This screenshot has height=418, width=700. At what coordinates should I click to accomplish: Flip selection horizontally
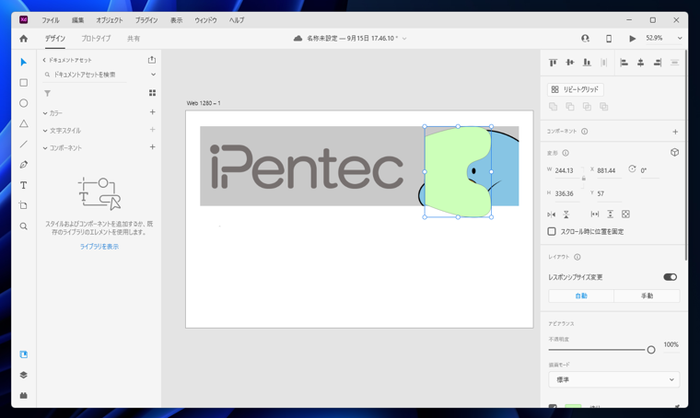[552, 215]
